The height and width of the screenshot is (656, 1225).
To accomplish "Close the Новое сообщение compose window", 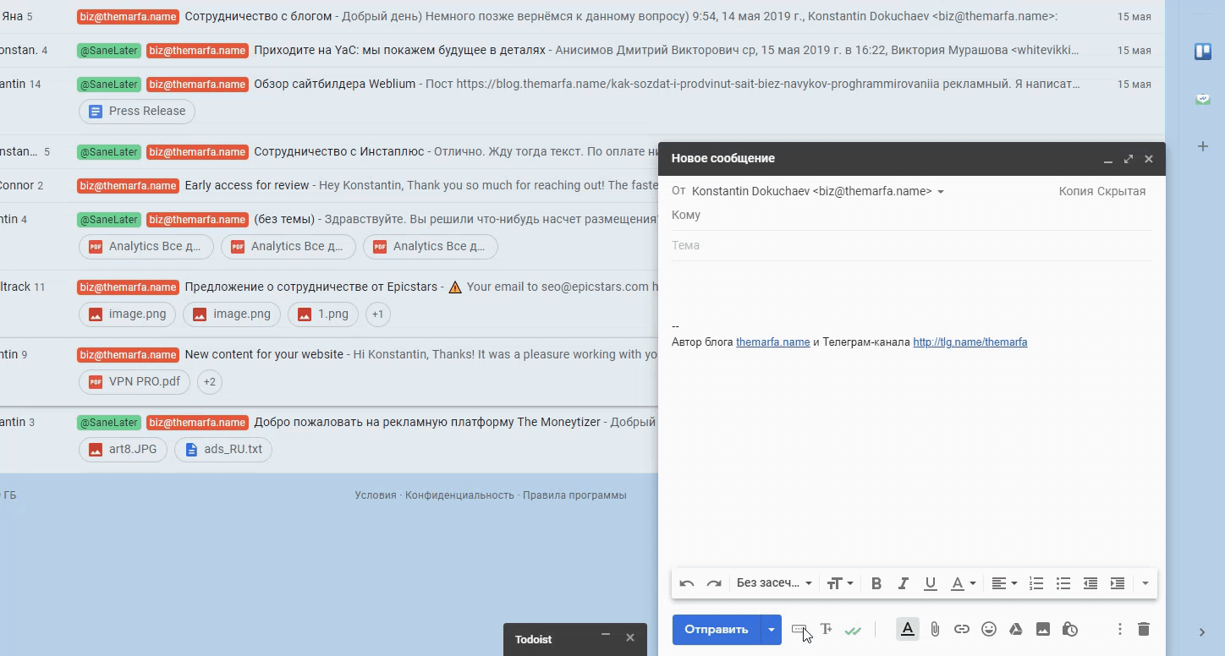I will click(x=1149, y=159).
